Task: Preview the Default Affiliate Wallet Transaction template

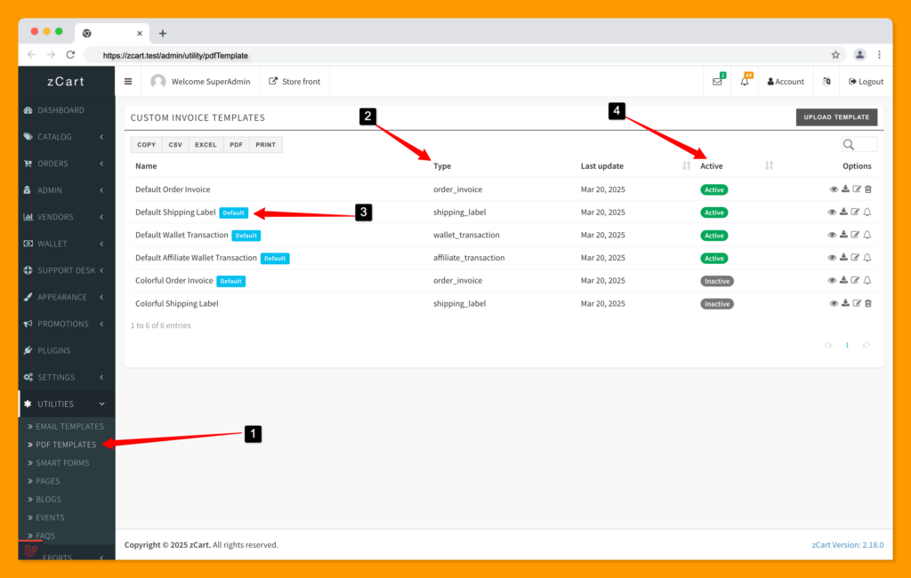Action: click(x=834, y=259)
